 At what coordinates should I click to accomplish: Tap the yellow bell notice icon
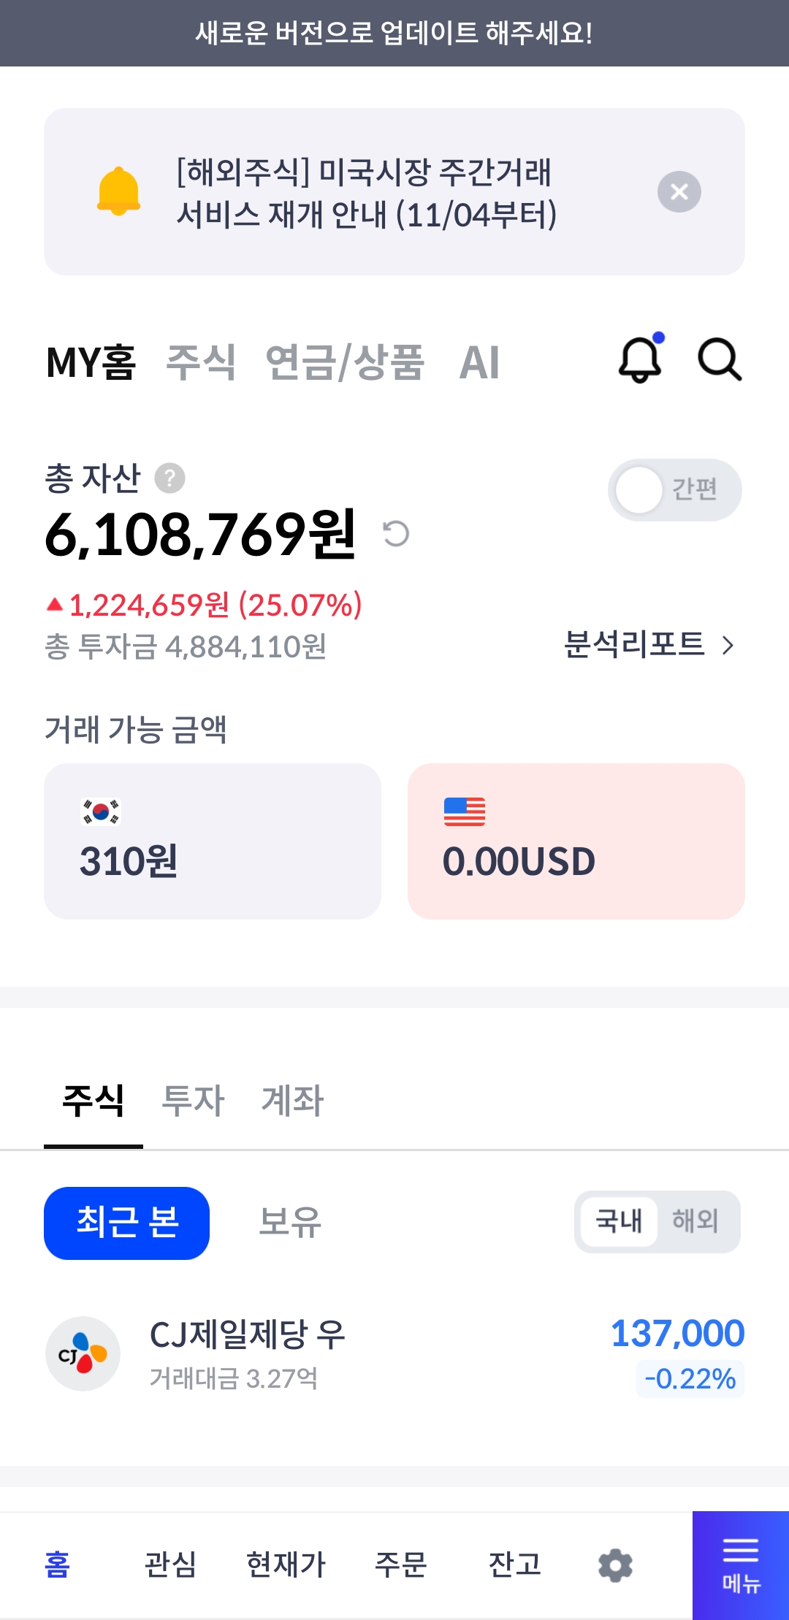pyautogui.click(x=118, y=191)
